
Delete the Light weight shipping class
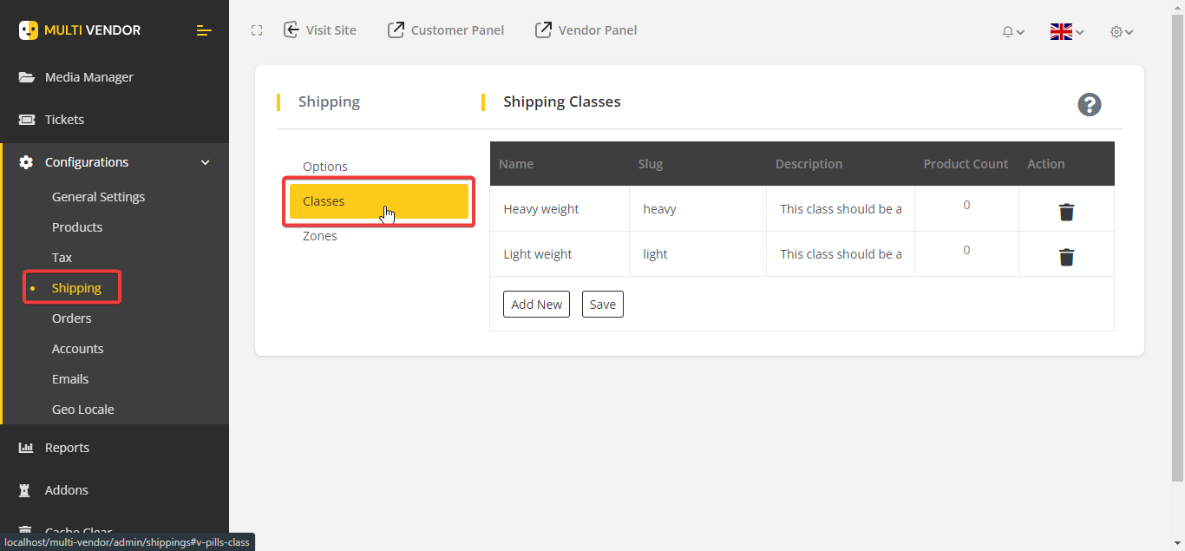1066,257
